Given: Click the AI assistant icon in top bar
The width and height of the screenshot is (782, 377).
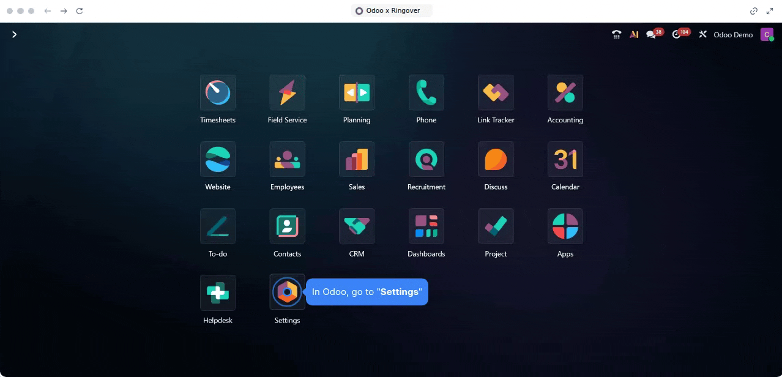Looking at the screenshot, I should [x=634, y=35].
